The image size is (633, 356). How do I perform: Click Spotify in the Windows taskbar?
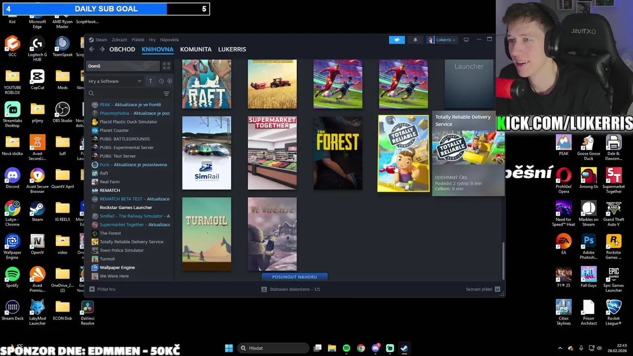tap(346, 348)
